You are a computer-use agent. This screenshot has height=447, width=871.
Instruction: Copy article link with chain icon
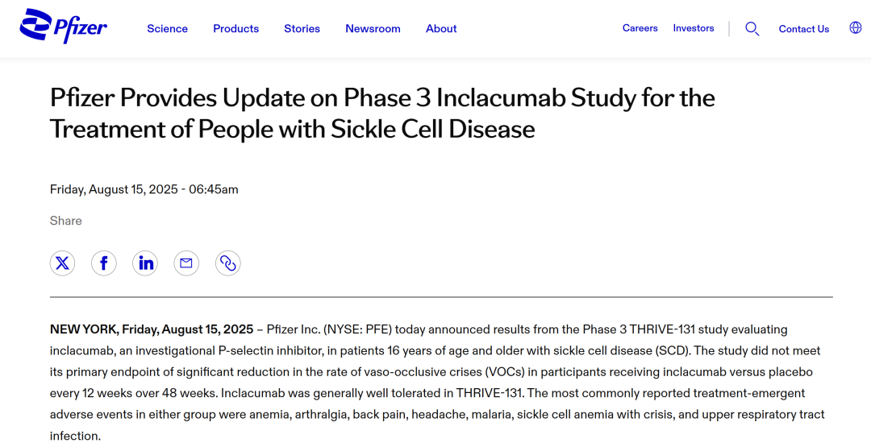(x=227, y=263)
